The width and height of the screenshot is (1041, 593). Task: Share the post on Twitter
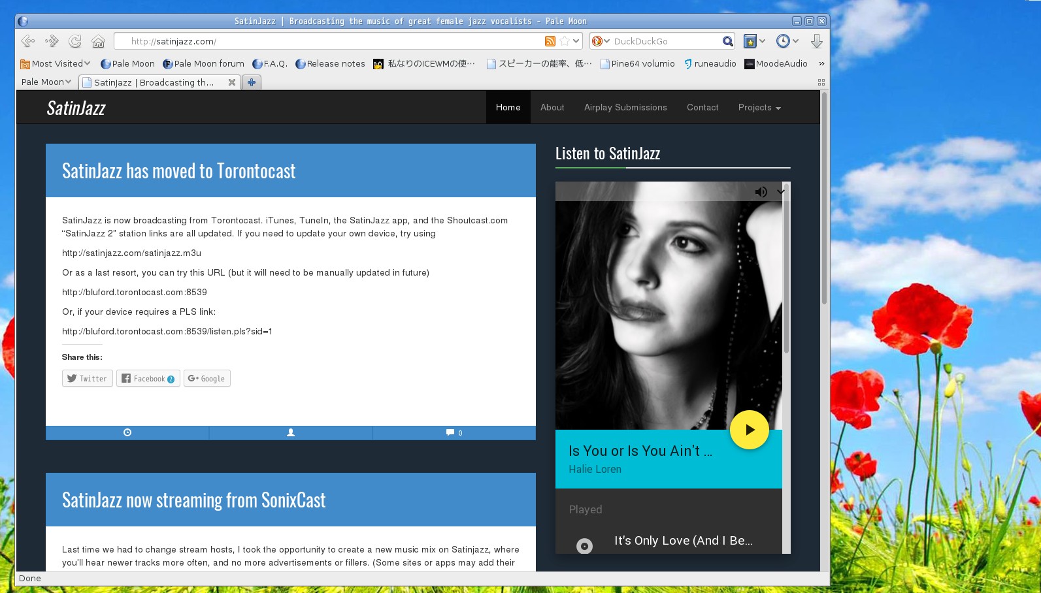point(88,379)
